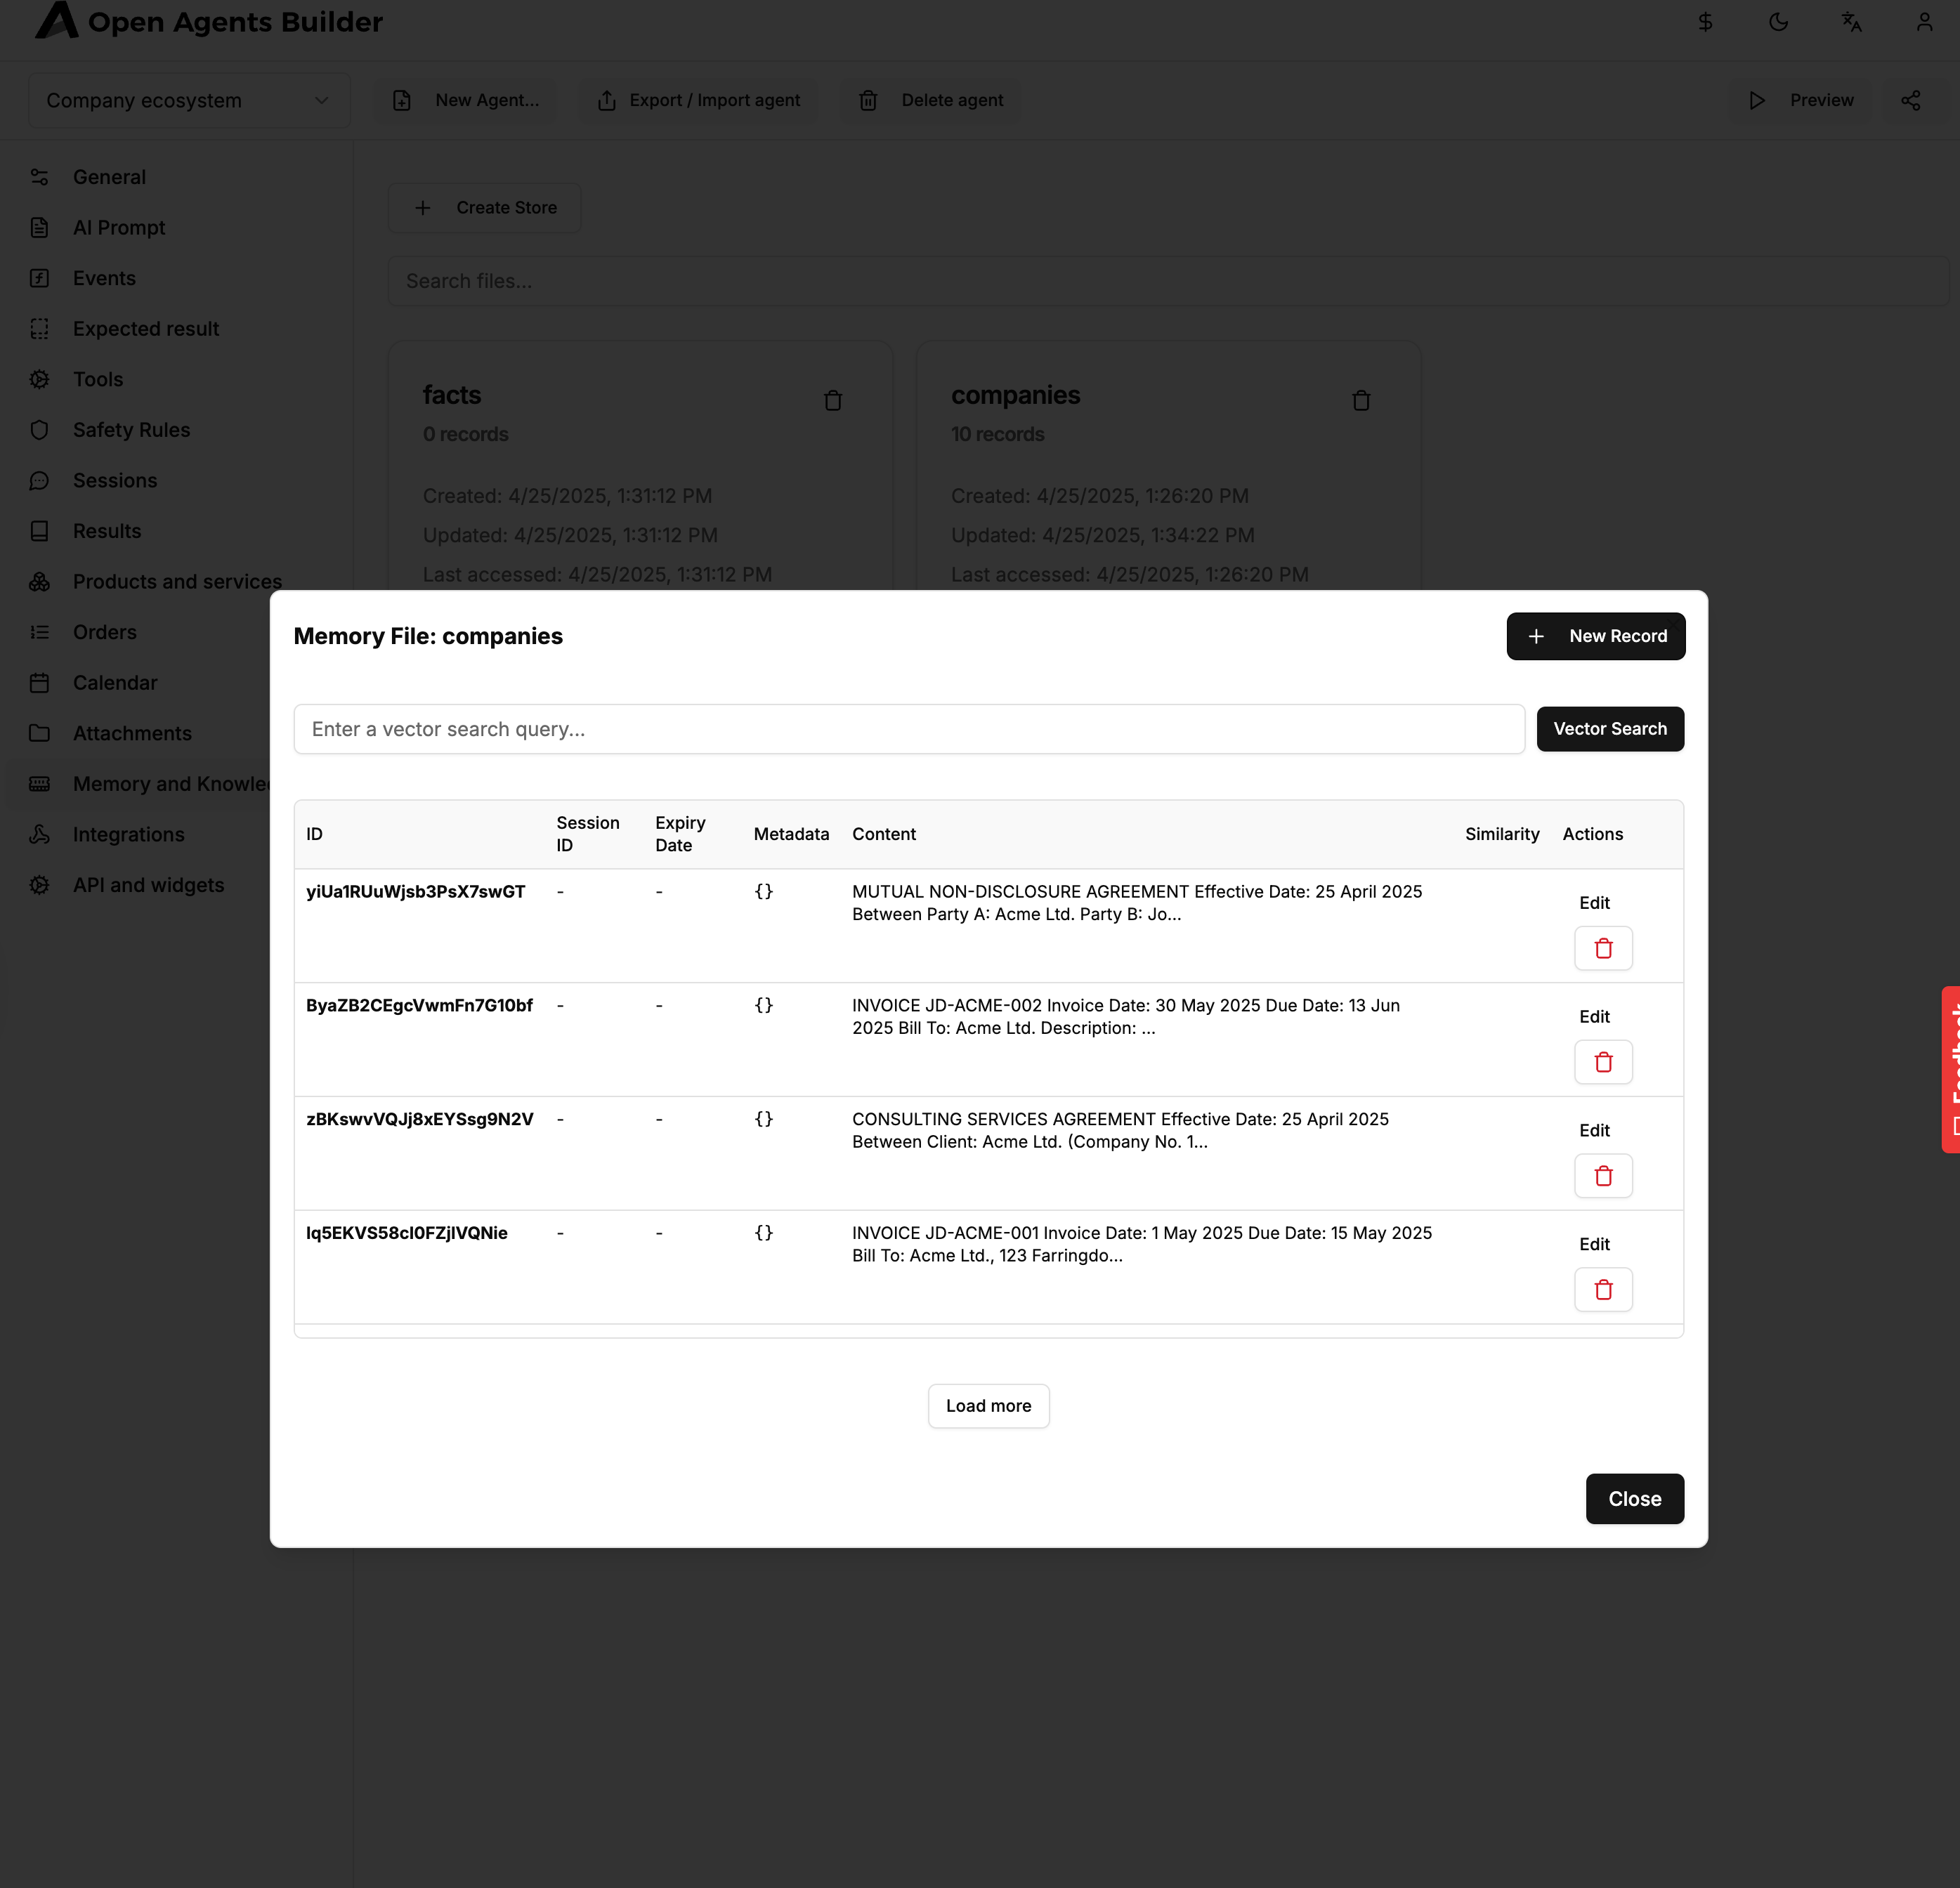Click Export / Import agent
Screen dimensions: 1960x1888
699,100
